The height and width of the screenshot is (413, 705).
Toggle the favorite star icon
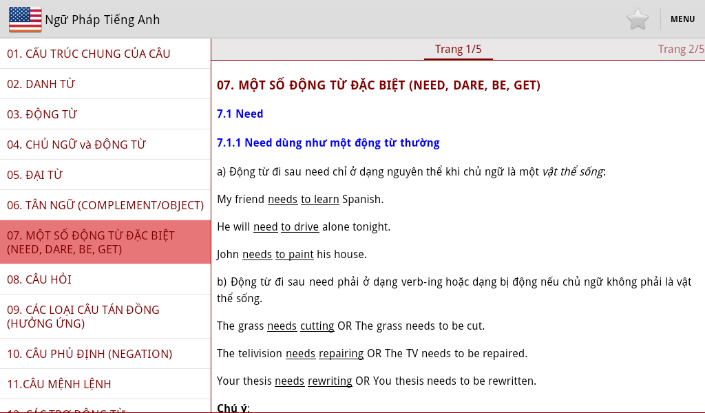(x=638, y=19)
